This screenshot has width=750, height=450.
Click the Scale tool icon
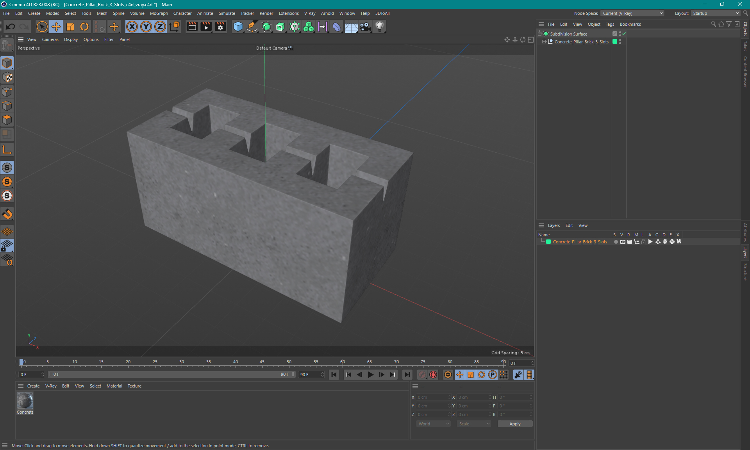70,26
